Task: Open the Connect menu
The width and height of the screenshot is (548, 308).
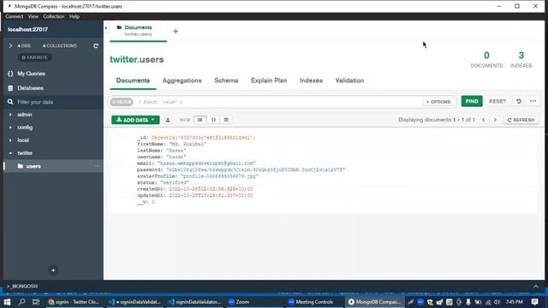Action: tap(15, 16)
